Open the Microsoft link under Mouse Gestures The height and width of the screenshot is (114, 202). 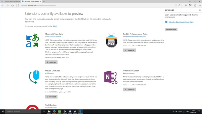point(50,73)
